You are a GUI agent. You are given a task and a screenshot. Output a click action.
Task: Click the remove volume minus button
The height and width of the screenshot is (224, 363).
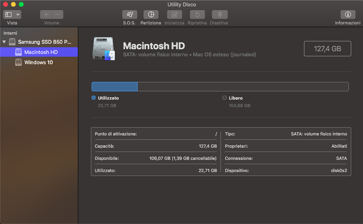57,15
